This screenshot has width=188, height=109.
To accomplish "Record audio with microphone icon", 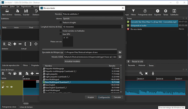I will [153, 73].
